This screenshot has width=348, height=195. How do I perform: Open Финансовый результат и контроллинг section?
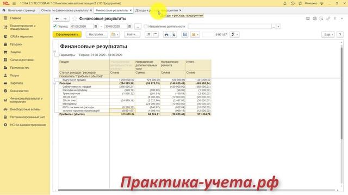26,100
